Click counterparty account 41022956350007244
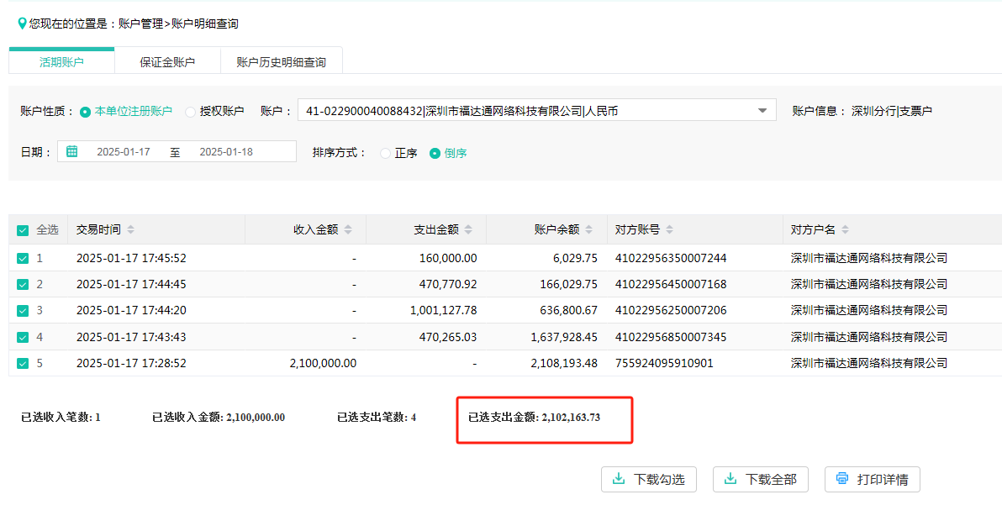 670,259
